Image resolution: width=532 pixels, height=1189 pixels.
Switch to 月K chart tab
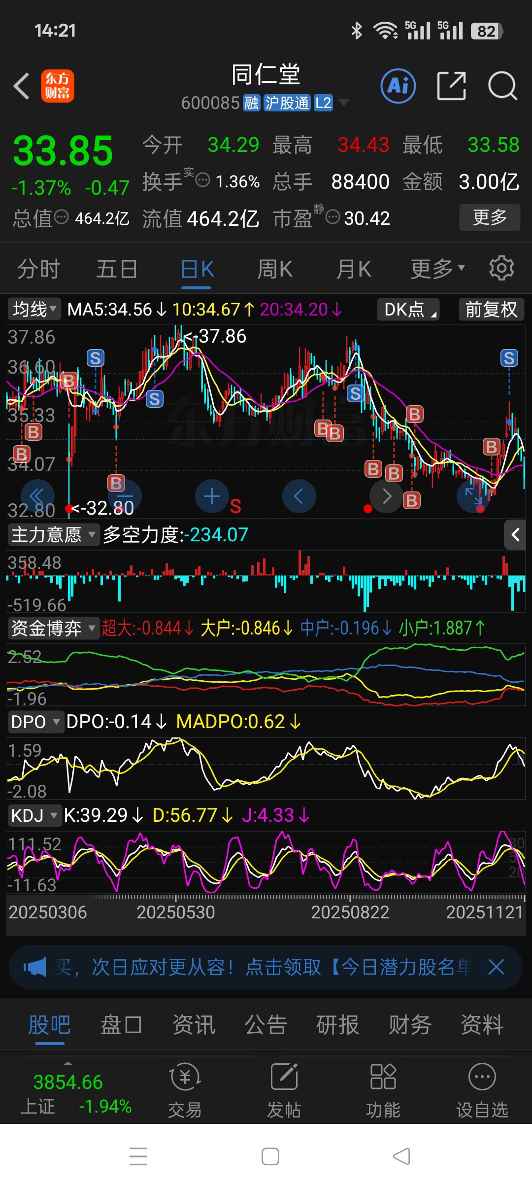pyautogui.click(x=354, y=269)
